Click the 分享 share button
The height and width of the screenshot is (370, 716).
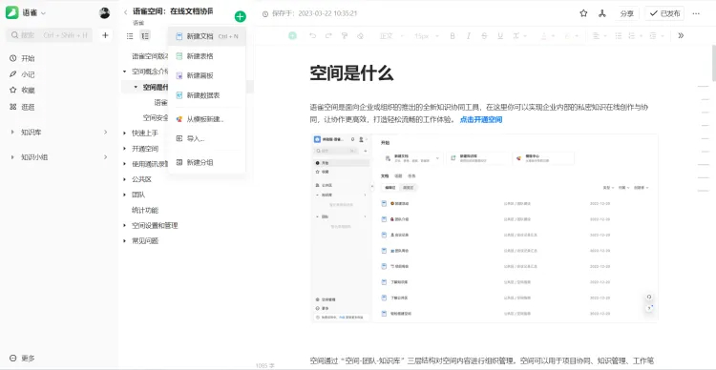(x=626, y=13)
